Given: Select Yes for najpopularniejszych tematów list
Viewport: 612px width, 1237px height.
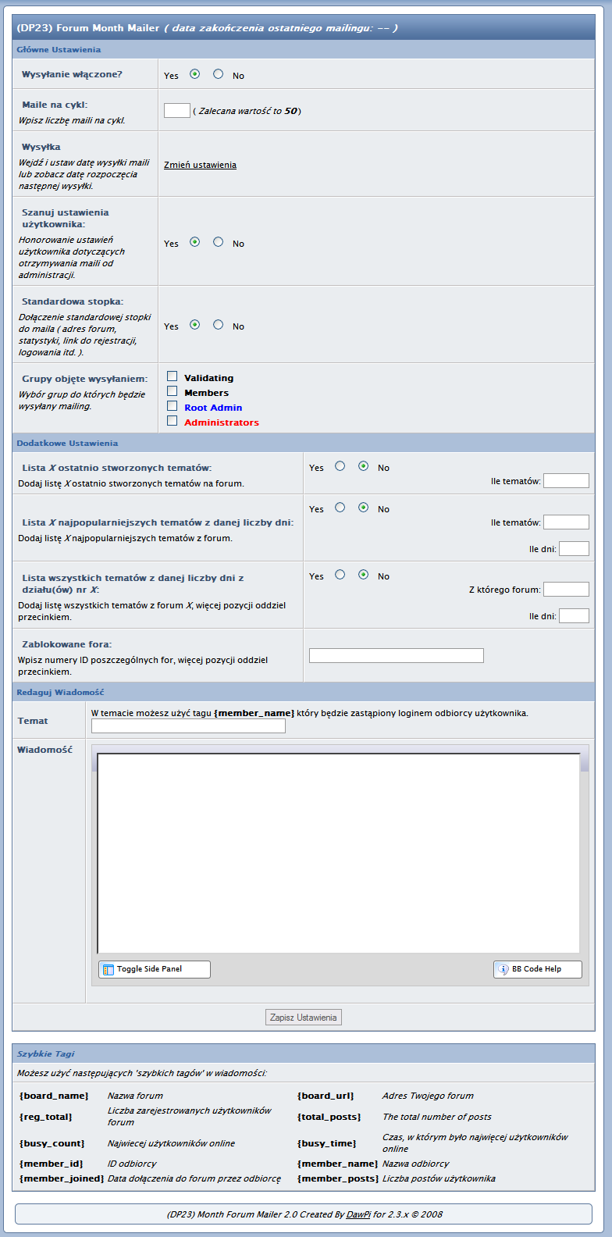Looking at the screenshot, I should coord(340,508).
